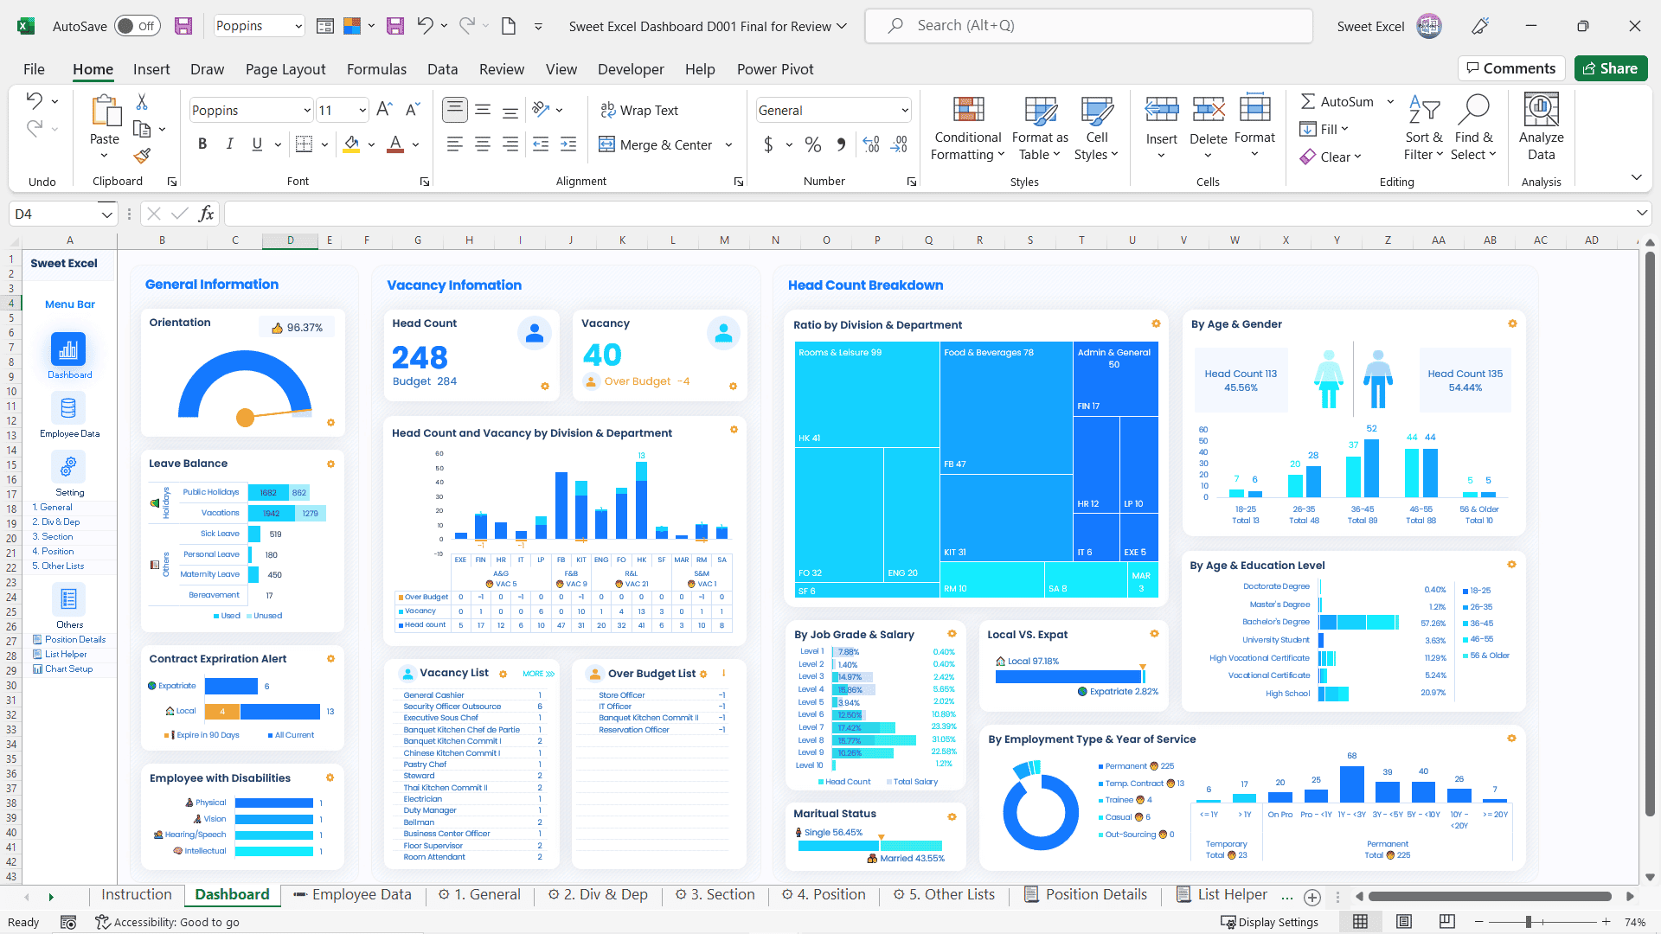
Task: Click the Undo arrow in title bar
Action: 425,26
